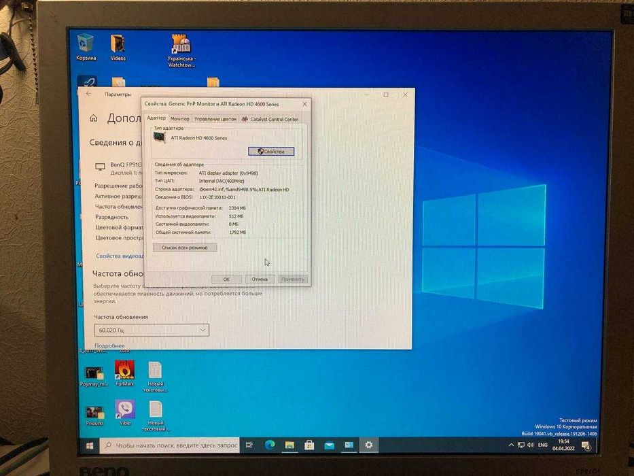The height and width of the screenshot is (476, 634).
Task: Open the Videos folder on desktop
Action: pos(118,46)
